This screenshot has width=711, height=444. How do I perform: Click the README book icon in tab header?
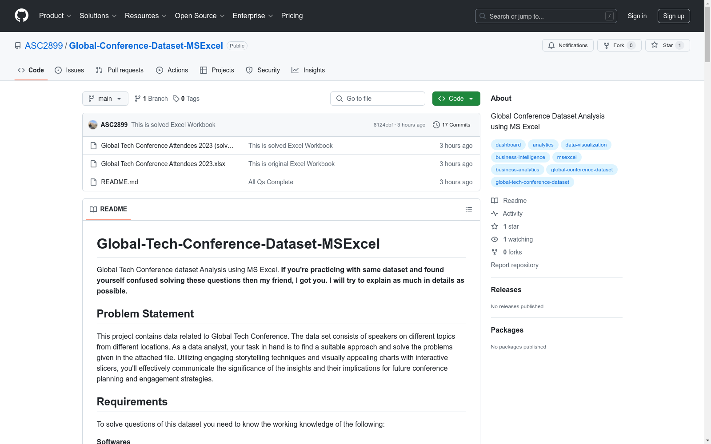[93, 209]
